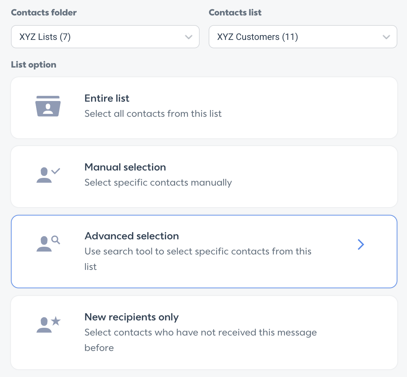Screen dimensions: 407x377
Task: Click the Entire list contact card icon
Action: tap(48, 106)
